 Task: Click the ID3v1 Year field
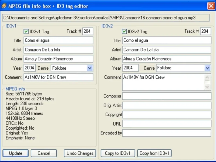pyautogui.click(x=30, y=68)
